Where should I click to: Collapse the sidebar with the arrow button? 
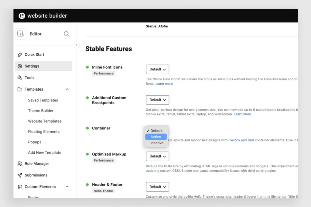click(x=77, y=45)
